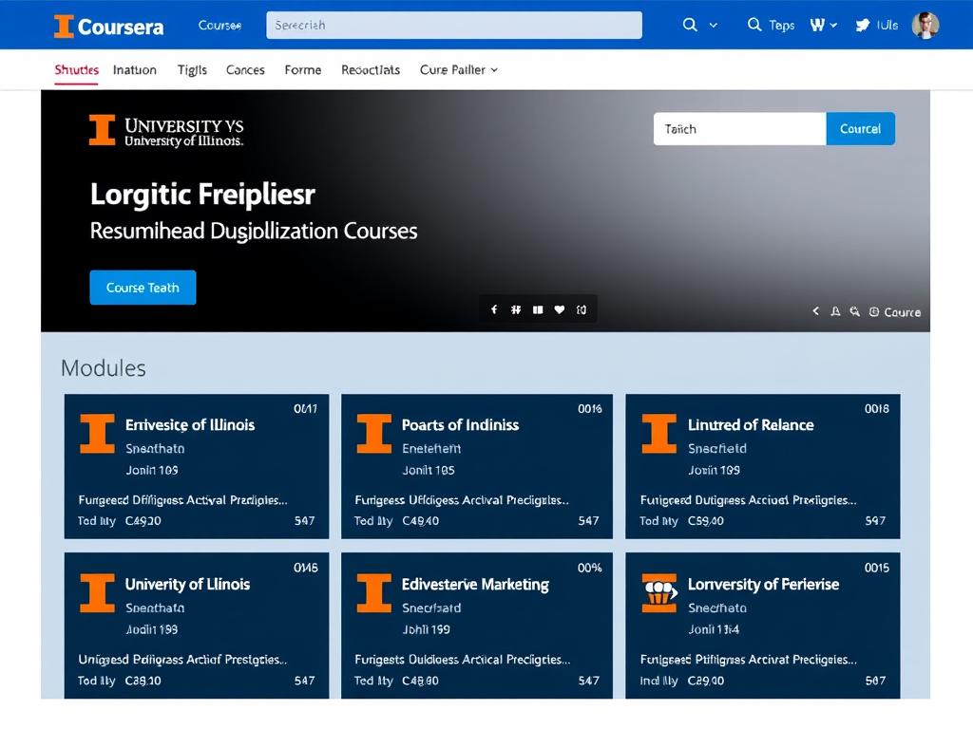The image size is (973, 729).
Task: Click the back chevron at banner bottom right
Action: (816, 311)
